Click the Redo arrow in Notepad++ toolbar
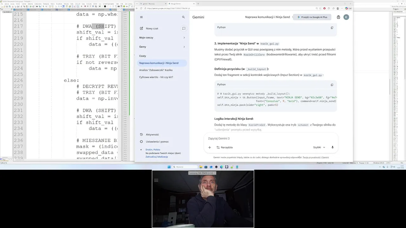Screen dimensions: 406x228 pos(33,6)
